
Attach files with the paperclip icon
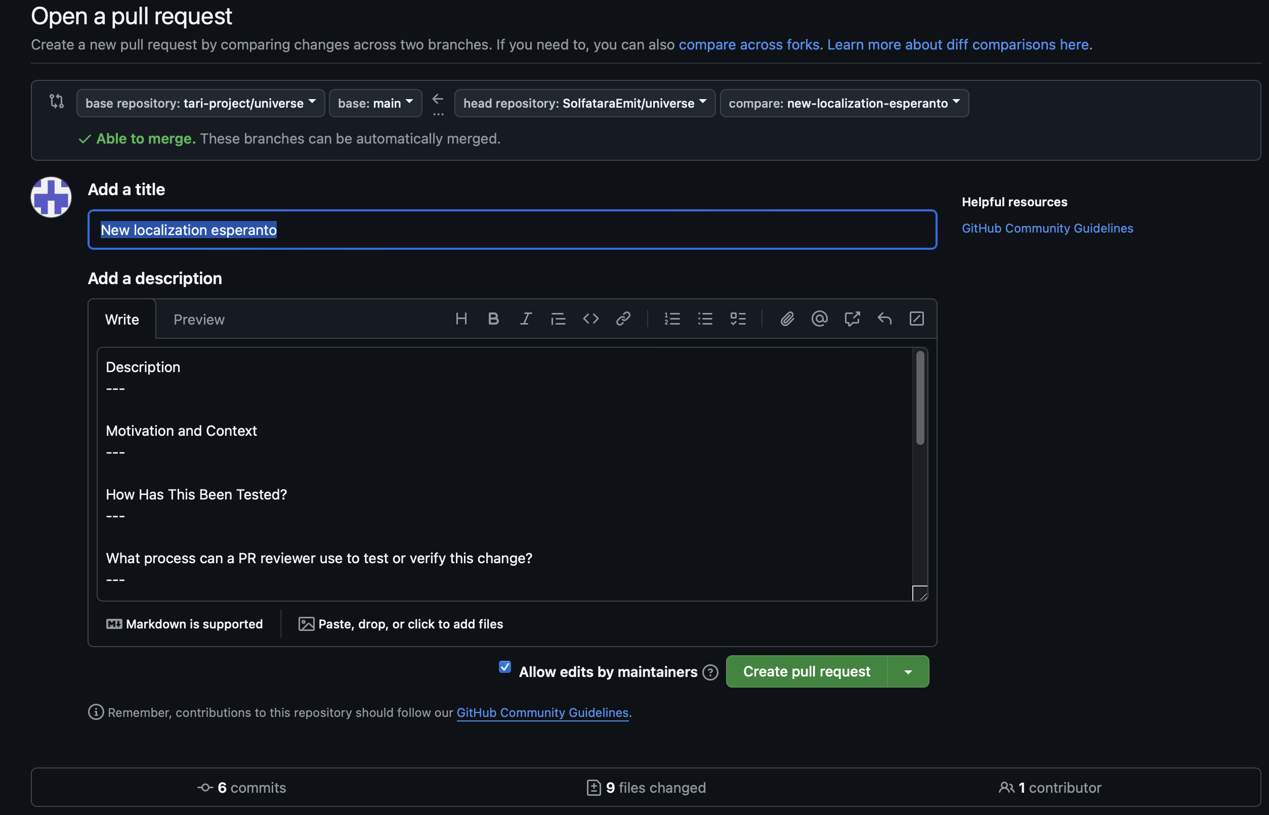click(x=787, y=319)
